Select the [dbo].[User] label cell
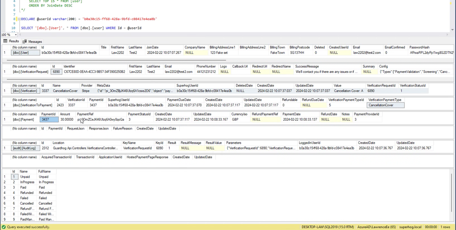This screenshot has width=456, height=230. coord(24,53)
